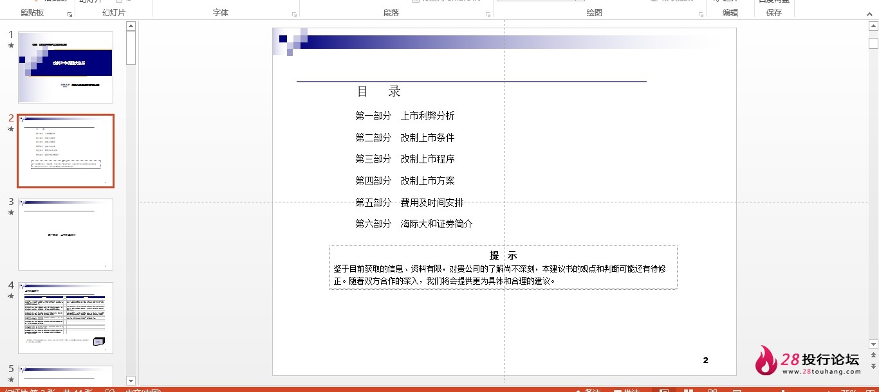Click the line 第二部分 改制上市条件
The image size is (879, 392).
pos(405,138)
